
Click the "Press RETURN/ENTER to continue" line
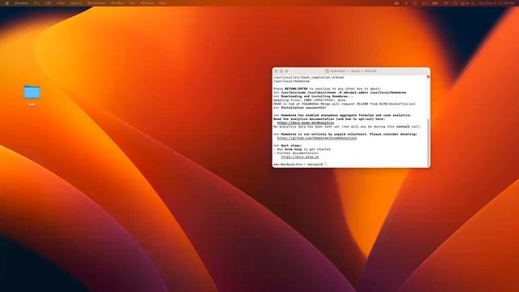pyautogui.click(x=328, y=88)
